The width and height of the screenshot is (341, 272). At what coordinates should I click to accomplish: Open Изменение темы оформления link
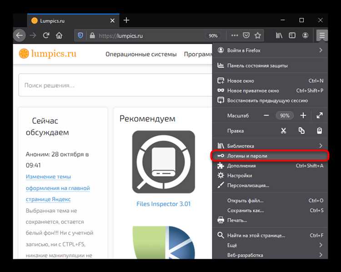58,188
